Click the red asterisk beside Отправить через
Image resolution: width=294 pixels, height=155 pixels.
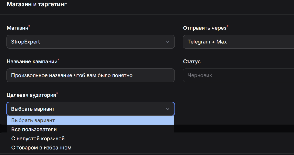pos(227,27)
